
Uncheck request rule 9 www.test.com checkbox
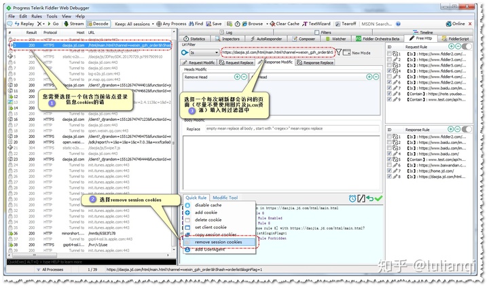389,100
